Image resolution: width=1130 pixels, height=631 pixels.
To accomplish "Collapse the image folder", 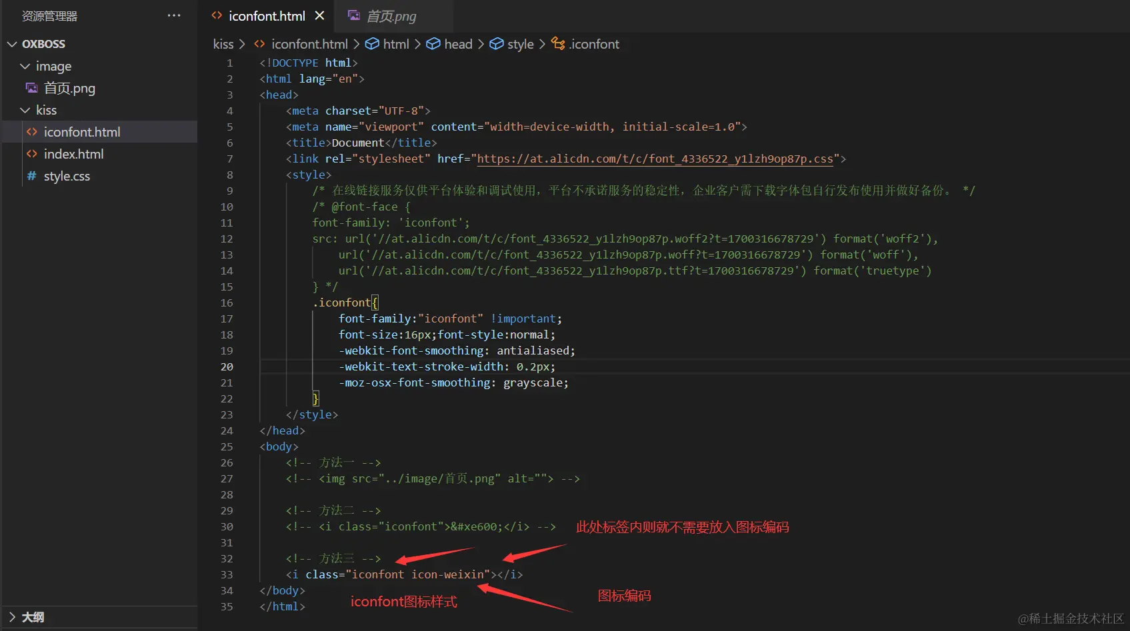I will (25, 66).
